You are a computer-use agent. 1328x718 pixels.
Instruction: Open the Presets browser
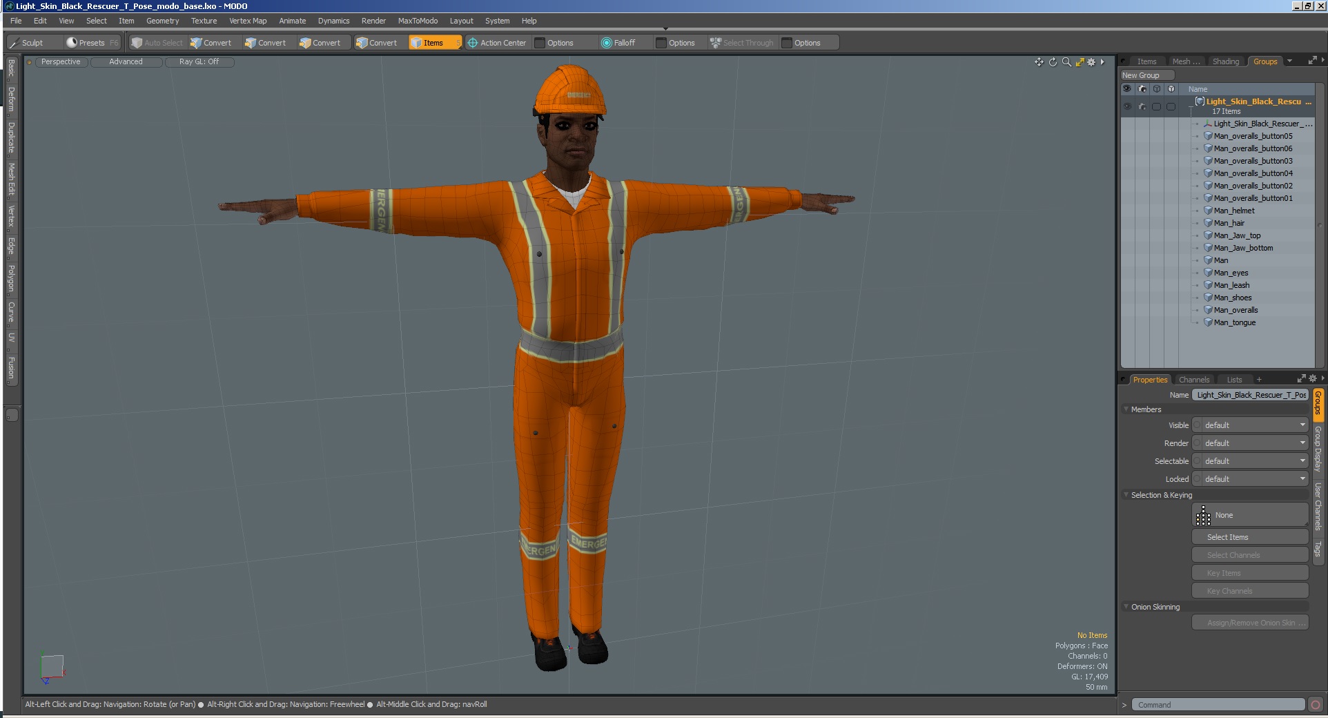[x=91, y=43]
